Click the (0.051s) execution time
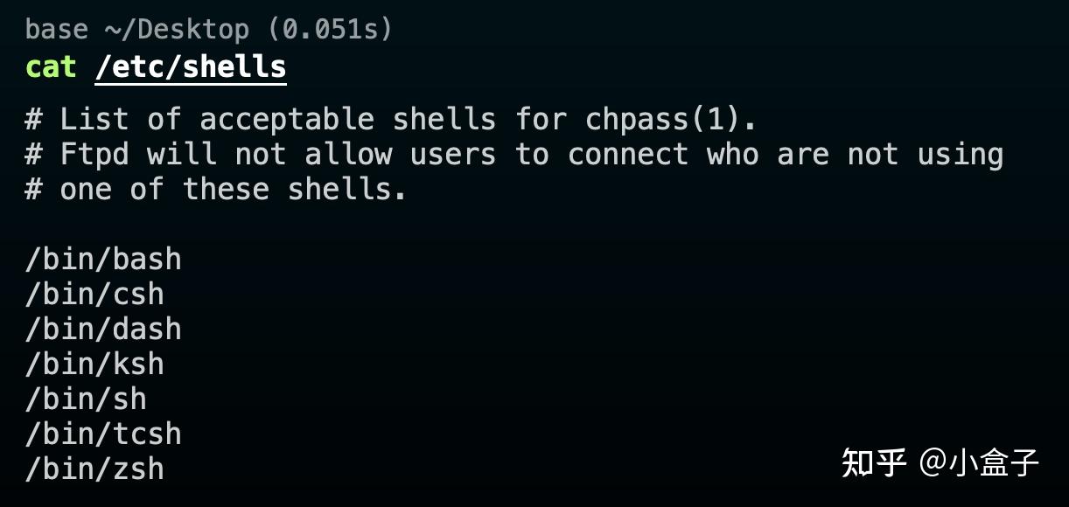 (331, 30)
